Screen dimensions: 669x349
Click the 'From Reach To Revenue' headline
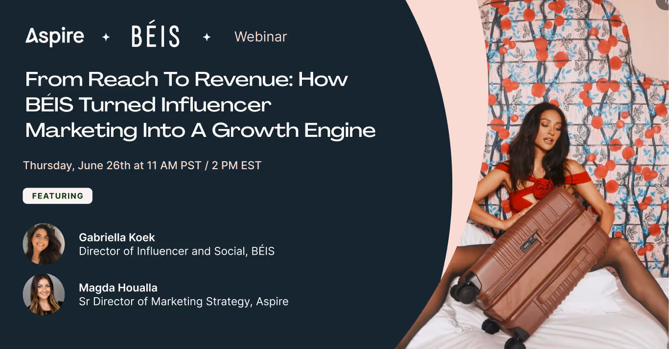201,105
